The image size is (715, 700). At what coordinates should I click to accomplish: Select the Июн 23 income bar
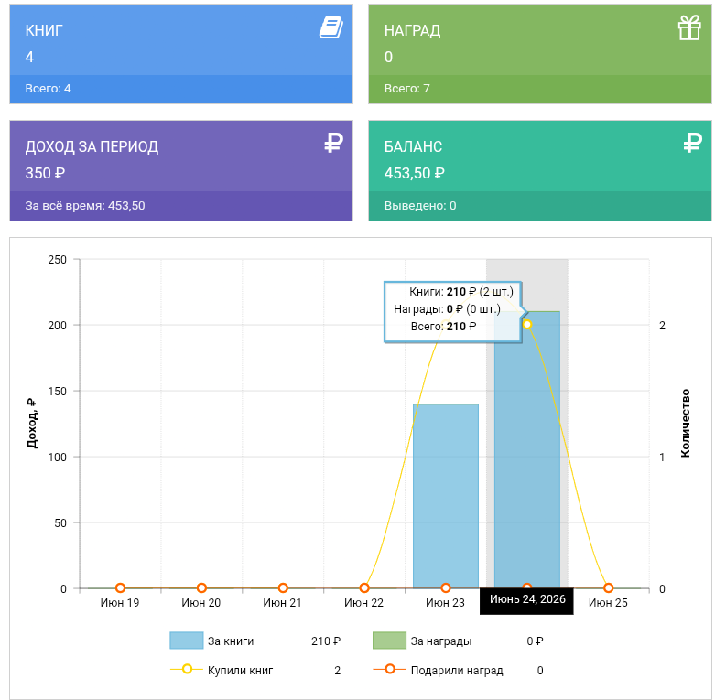(446, 496)
